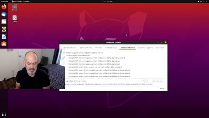Open Thunderbird mail from the dock
The width and height of the screenshot is (209, 118).
(x=4, y=14)
